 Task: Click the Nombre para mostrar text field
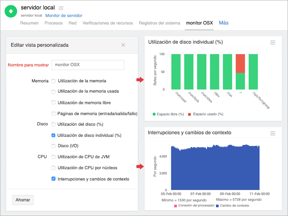[x=88, y=65]
